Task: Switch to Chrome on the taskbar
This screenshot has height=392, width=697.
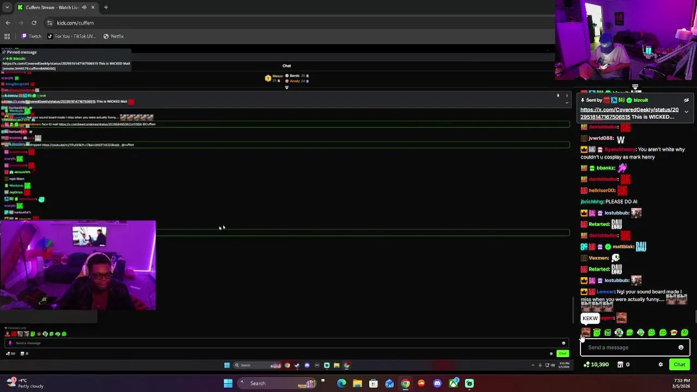Action: pos(405,383)
